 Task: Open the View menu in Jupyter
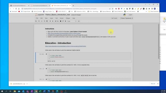point(46,18)
